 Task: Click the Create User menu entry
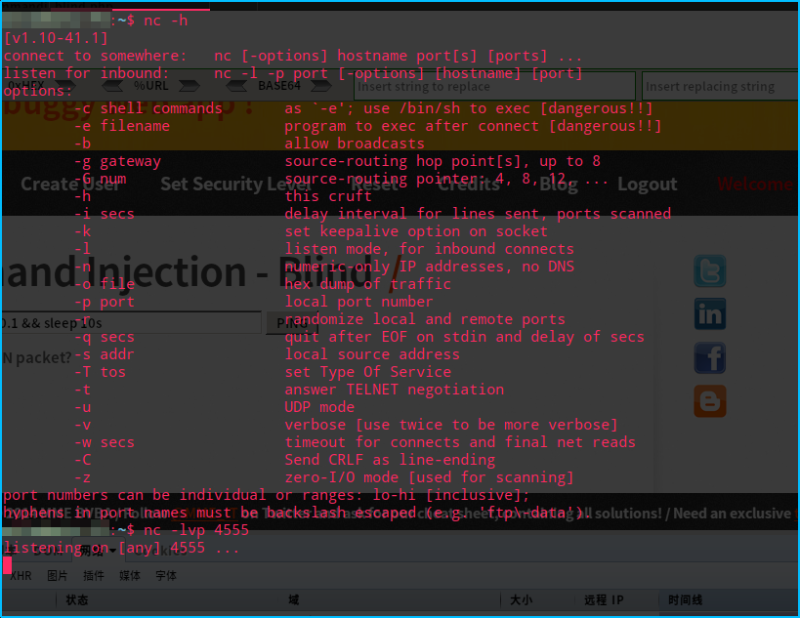point(71,184)
